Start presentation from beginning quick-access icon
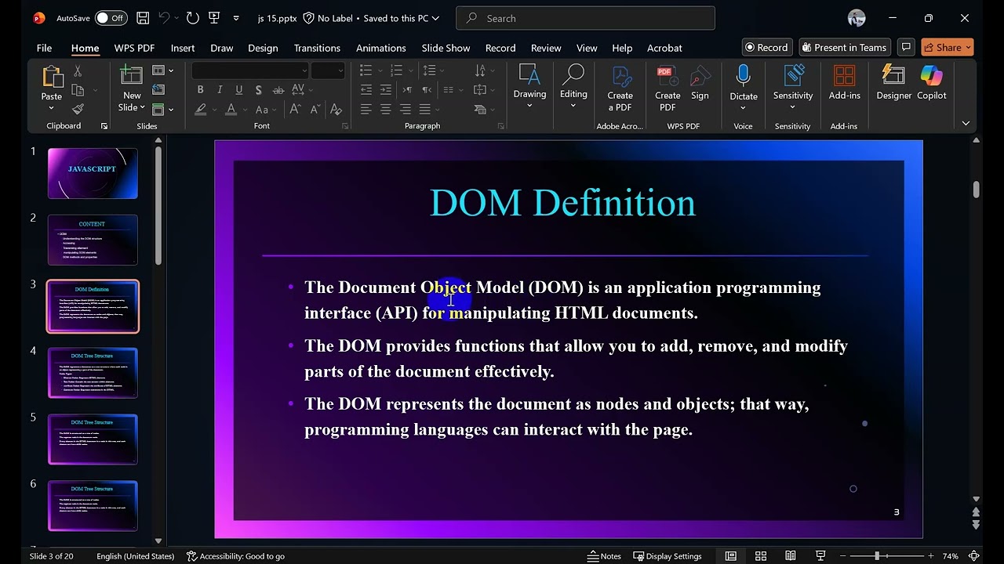This screenshot has width=1004, height=564. pyautogui.click(x=214, y=18)
